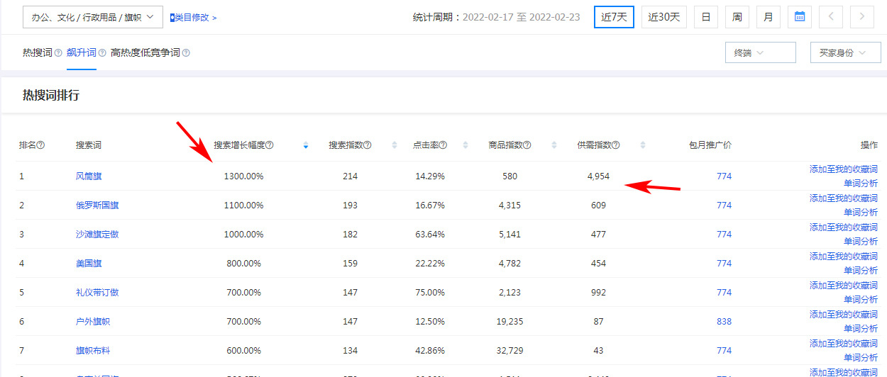Click the 类目修改 link
This screenshot has width=887, height=377.
[x=194, y=17]
